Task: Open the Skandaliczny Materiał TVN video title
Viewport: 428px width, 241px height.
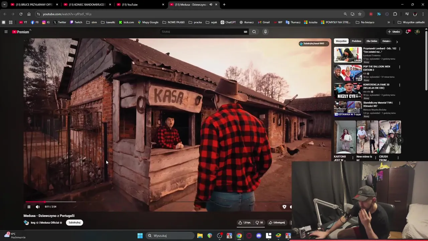Action: point(378,104)
